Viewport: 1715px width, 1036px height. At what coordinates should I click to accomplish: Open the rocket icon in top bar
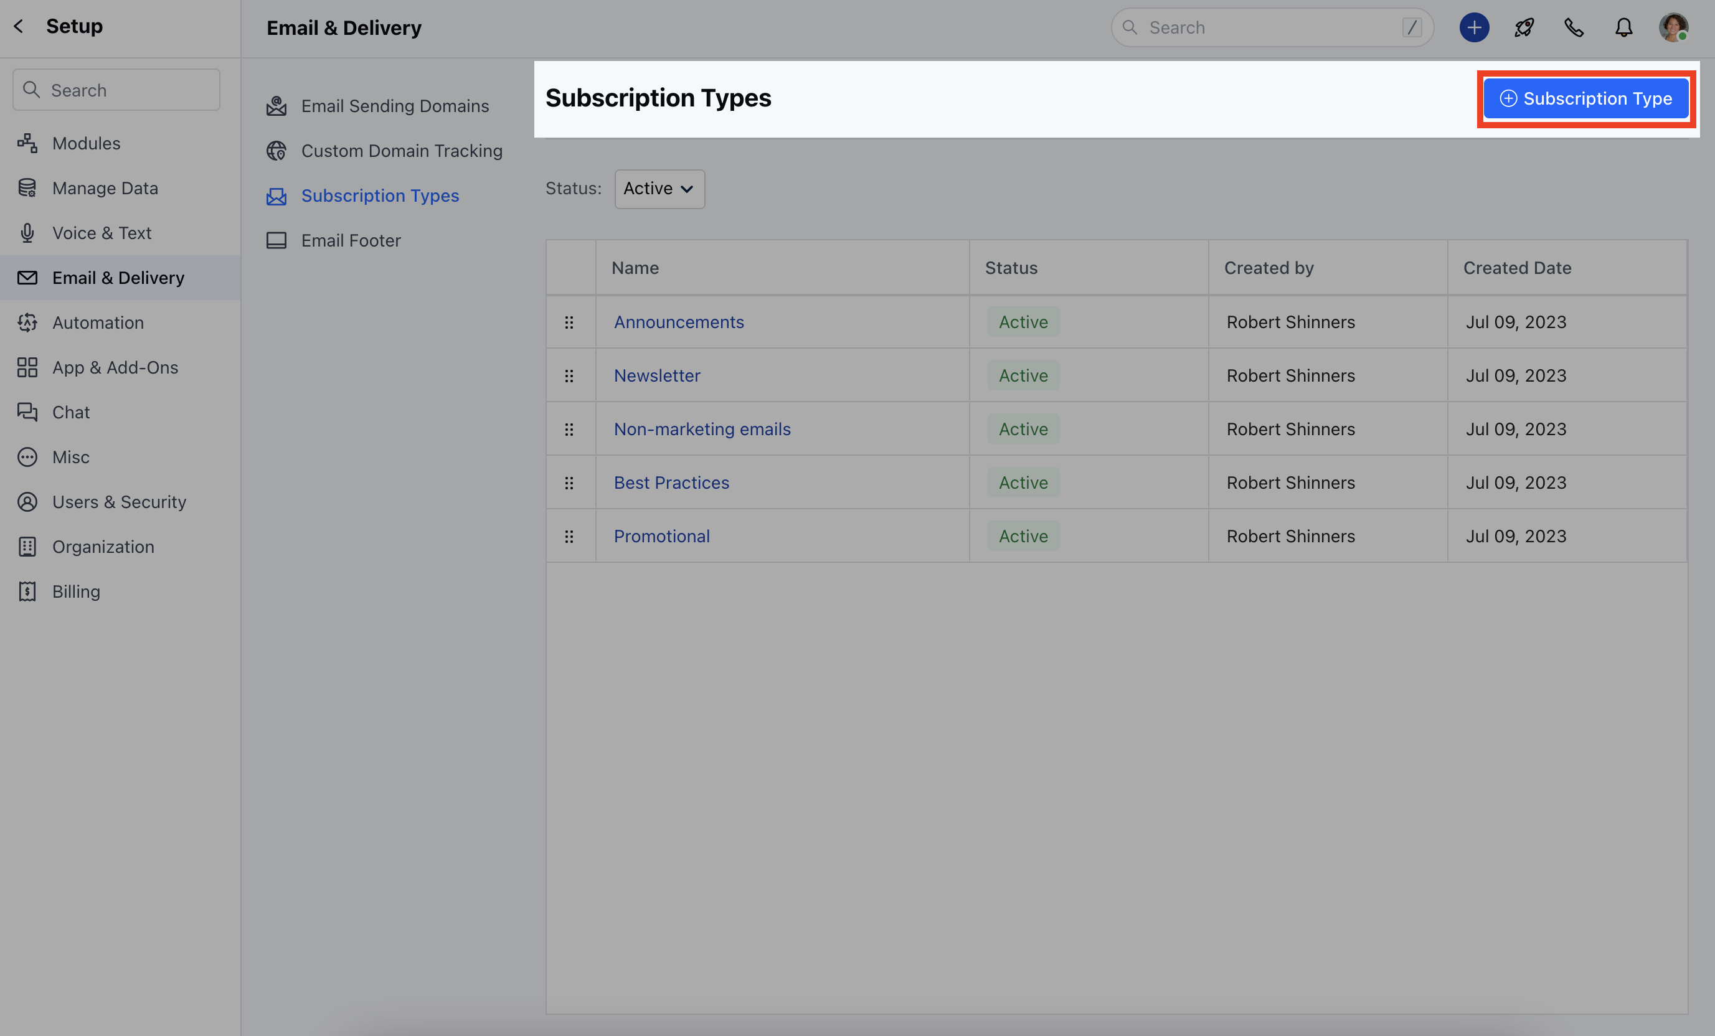(x=1524, y=28)
